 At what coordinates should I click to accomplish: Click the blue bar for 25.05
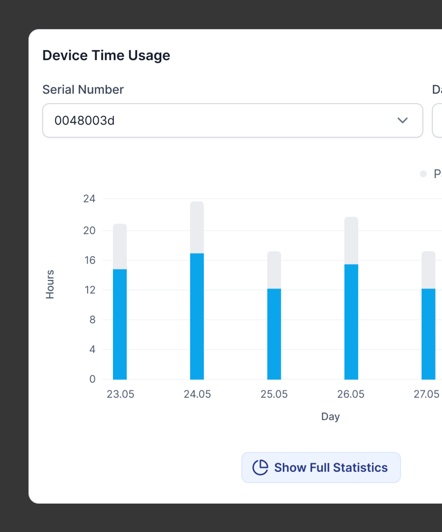point(274,334)
